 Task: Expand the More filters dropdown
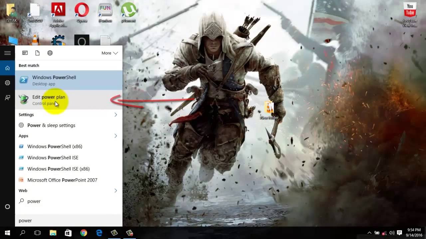coord(109,53)
